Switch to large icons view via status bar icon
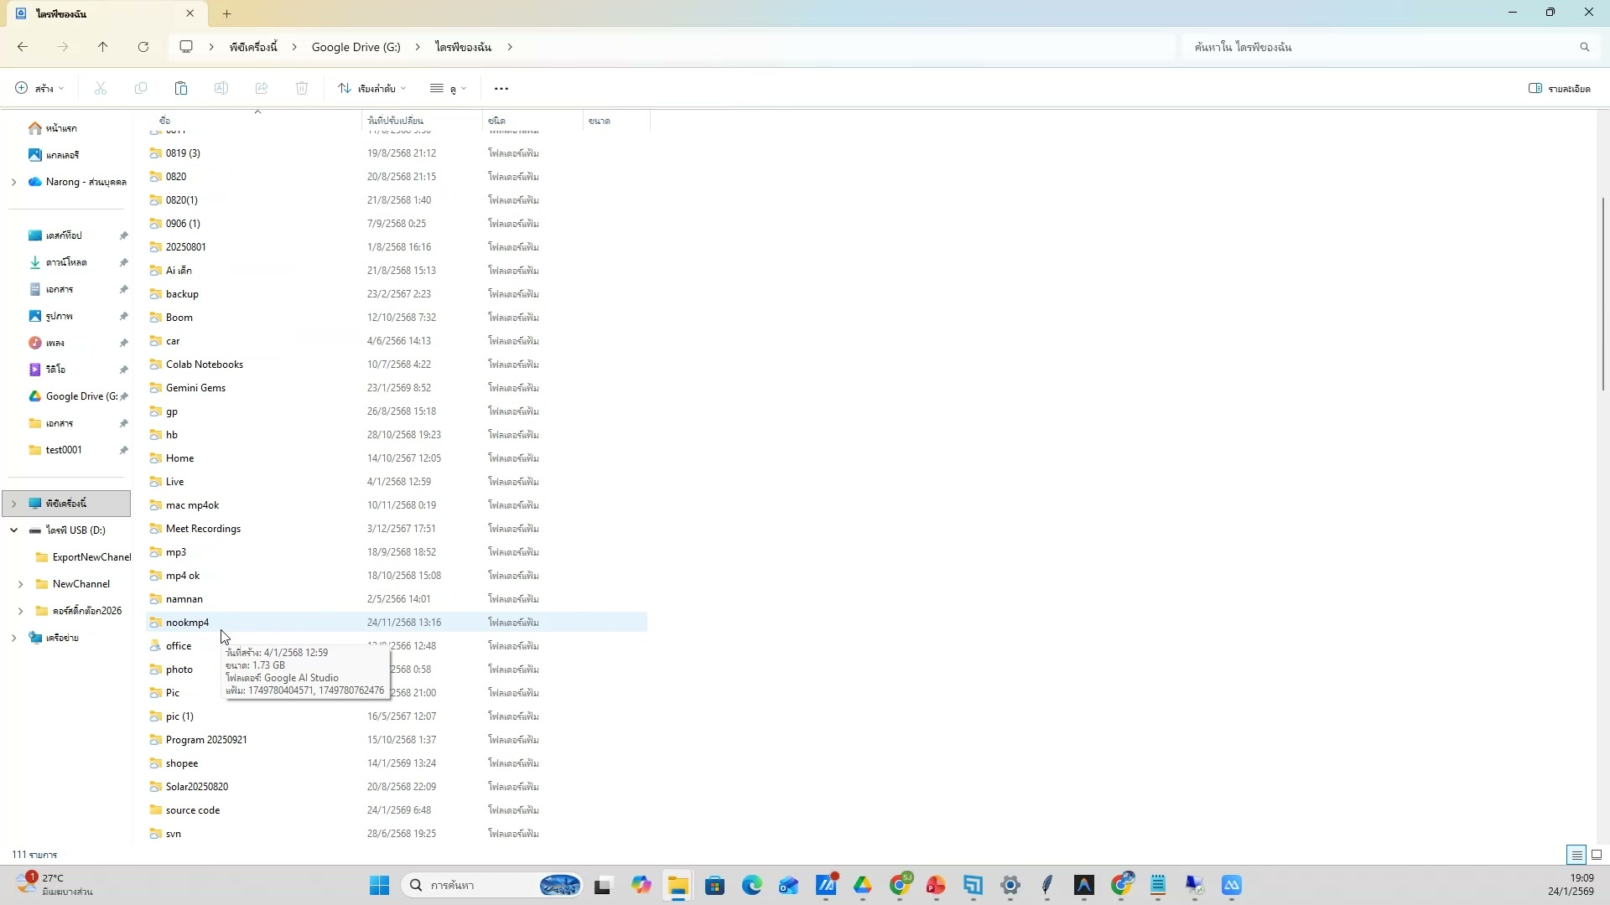Image resolution: width=1610 pixels, height=905 pixels. click(1597, 854)
